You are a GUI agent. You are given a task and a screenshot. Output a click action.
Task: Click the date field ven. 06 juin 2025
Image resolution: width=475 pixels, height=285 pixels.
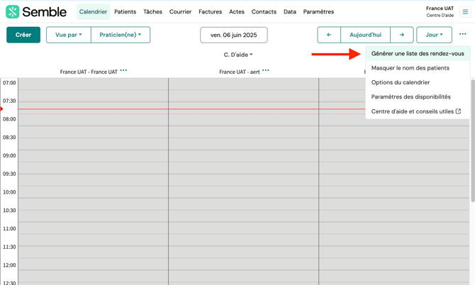click(234, 35)
